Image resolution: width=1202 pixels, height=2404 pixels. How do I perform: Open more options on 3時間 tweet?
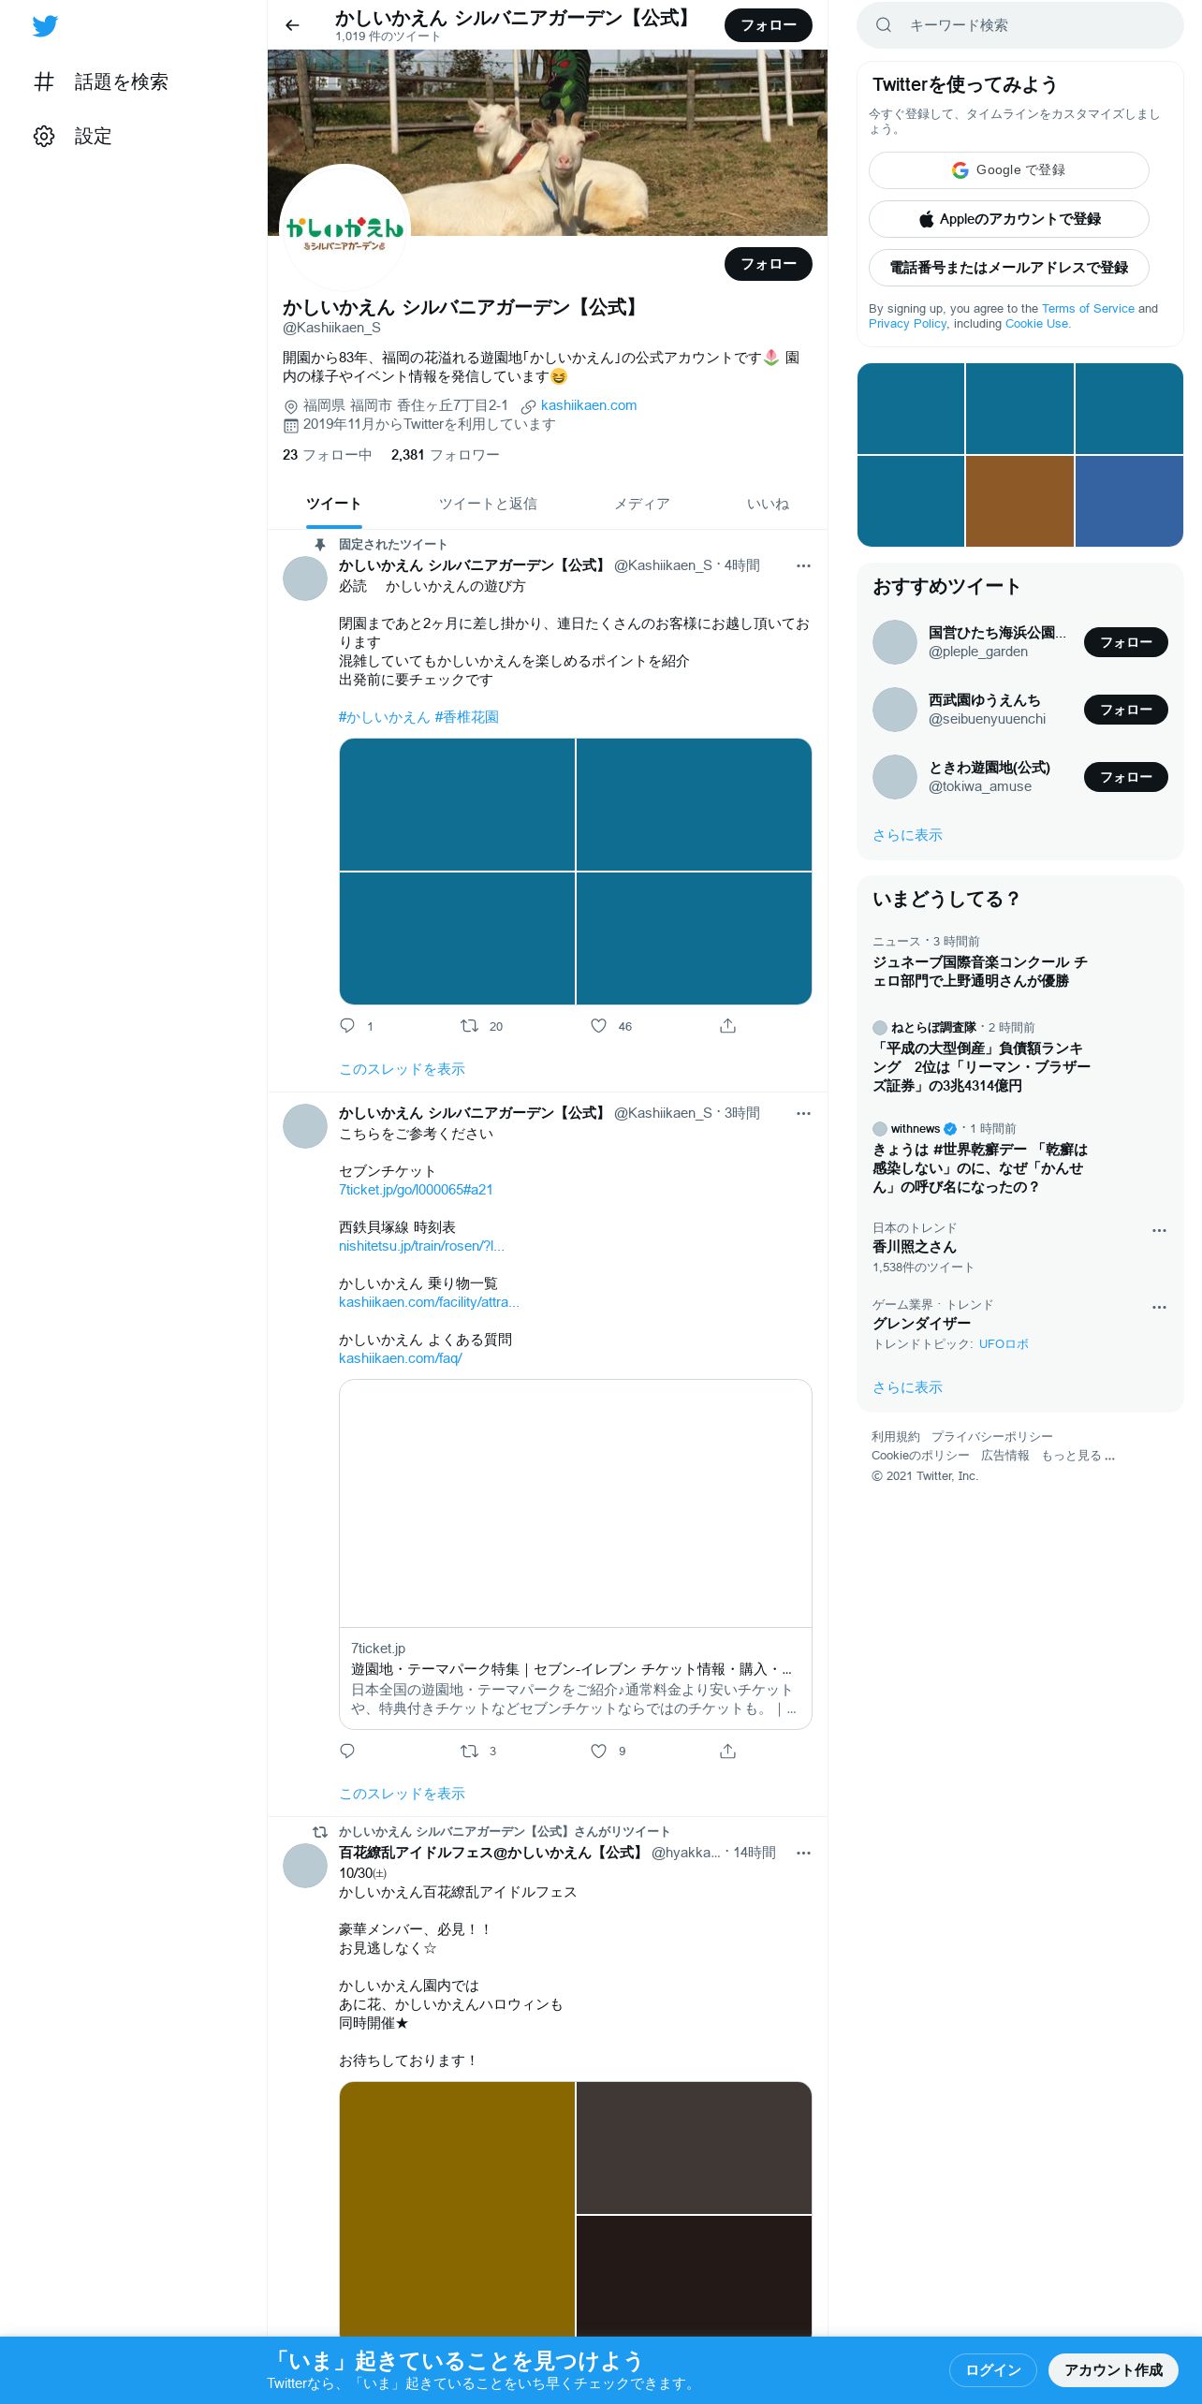pyautogui.click(x=803, y=1113)
